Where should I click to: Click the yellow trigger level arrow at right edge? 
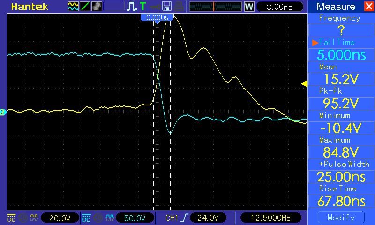(304, 84)
